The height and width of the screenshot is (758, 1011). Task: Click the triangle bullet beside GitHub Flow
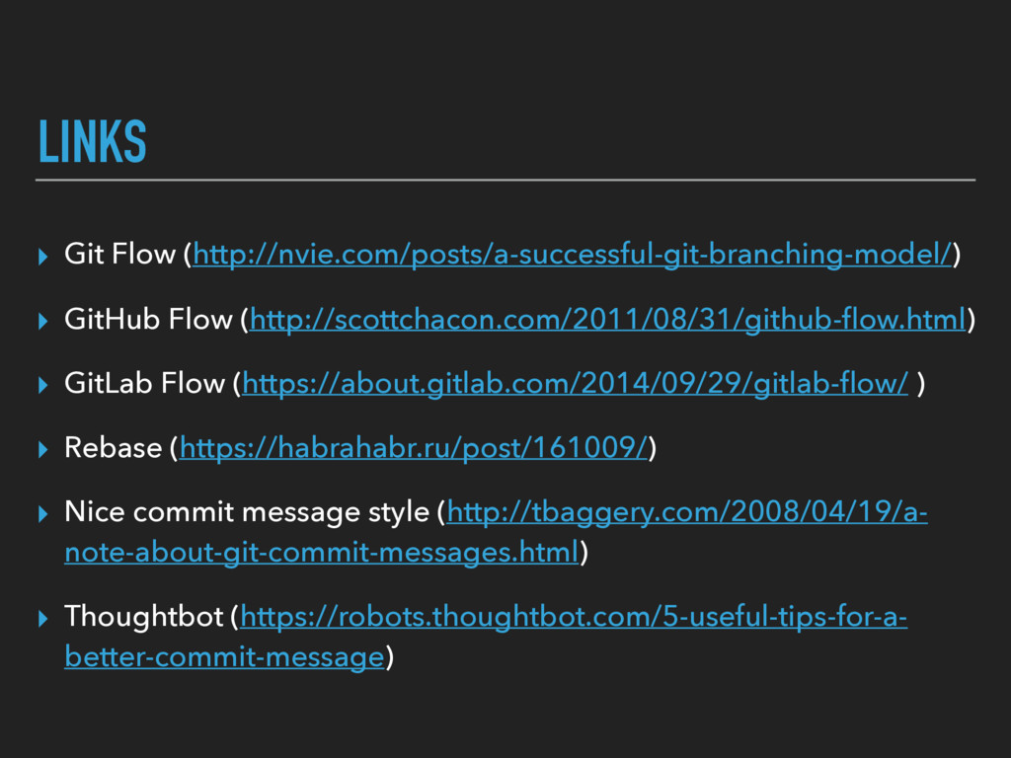pyautogui.click(x=43, y=321)
